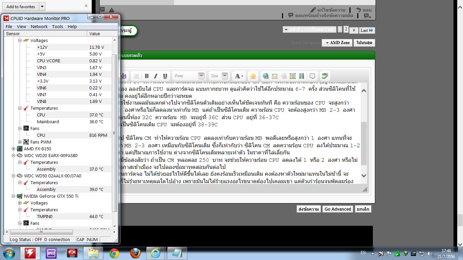The image size is (463, 260).
Task: Click the volume speaker tray icon
Action: (430, 253)
